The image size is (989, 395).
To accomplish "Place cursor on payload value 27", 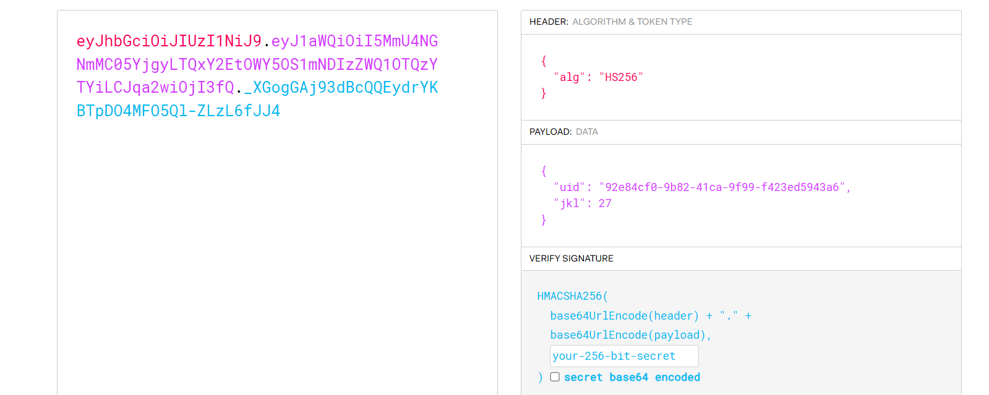I will [605, 203].
